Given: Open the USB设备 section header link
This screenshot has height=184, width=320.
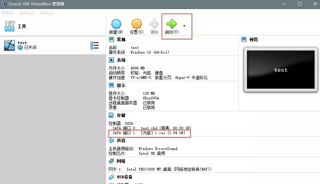Looking at the screenshot, I should (x=124, y=177).
